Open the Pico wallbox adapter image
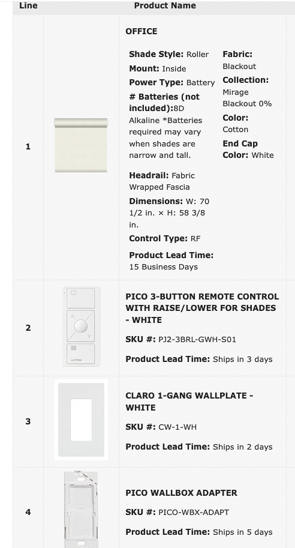 tap(81, 509)
